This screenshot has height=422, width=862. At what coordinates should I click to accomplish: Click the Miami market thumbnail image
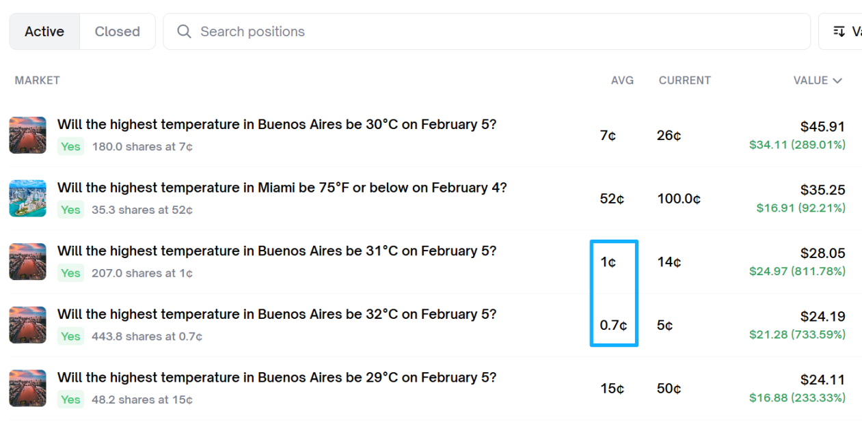[28, 199]
